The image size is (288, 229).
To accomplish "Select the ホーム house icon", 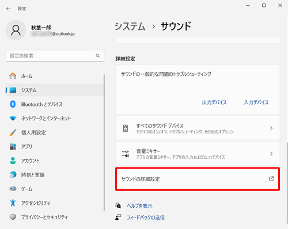I will coord(13,76).
